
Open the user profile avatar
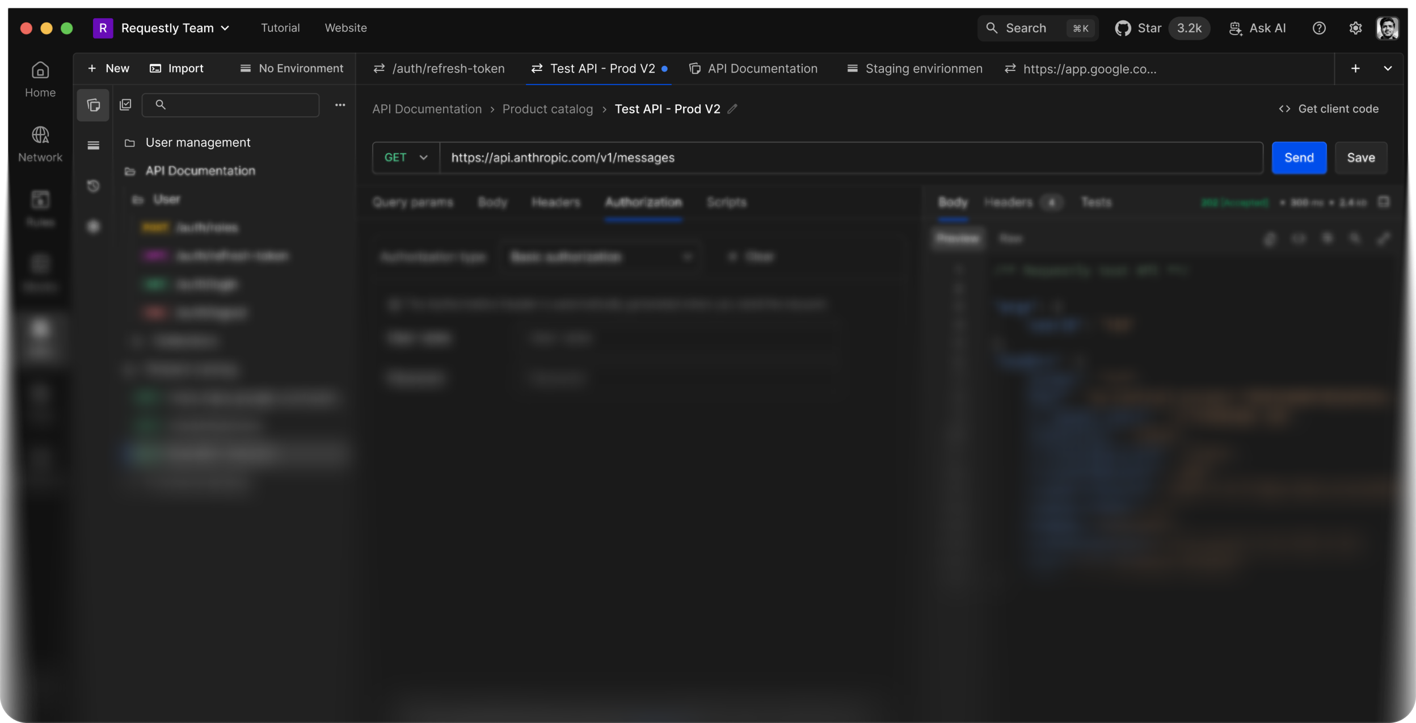click(1388, 28)
